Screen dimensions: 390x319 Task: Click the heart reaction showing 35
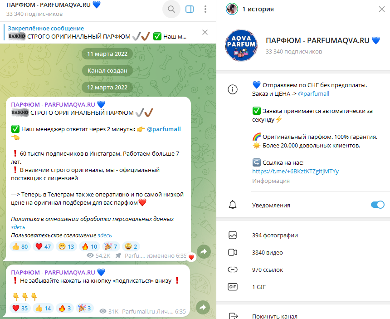click(x=20, y=308)
